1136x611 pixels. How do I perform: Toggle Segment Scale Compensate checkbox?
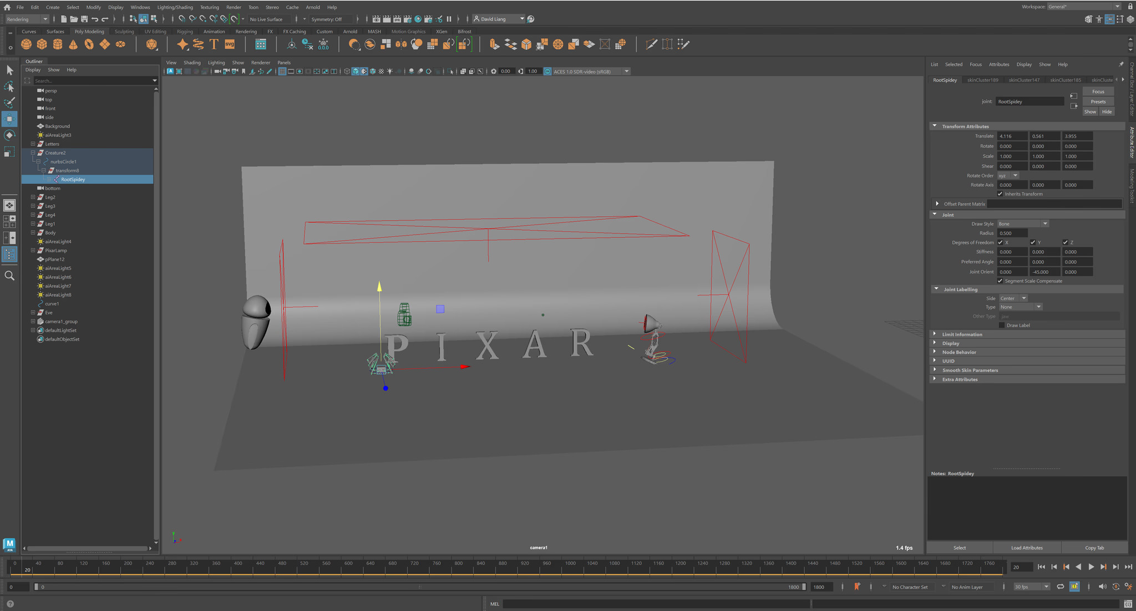click(x=1000, y=281)
